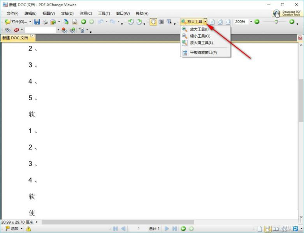The width and height of the screenshot is (304, 233).
Task: Click the green plus zoom in button
Action: tap(292, 22)
